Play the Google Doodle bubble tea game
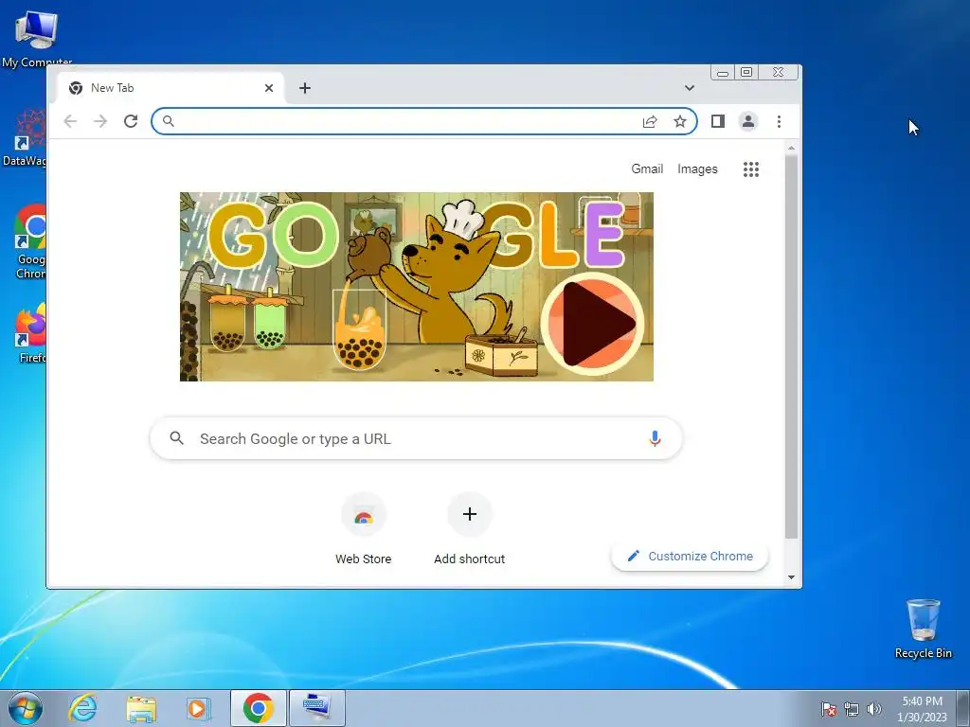This screenshot has height=727, width=970. tap(593, 324)
